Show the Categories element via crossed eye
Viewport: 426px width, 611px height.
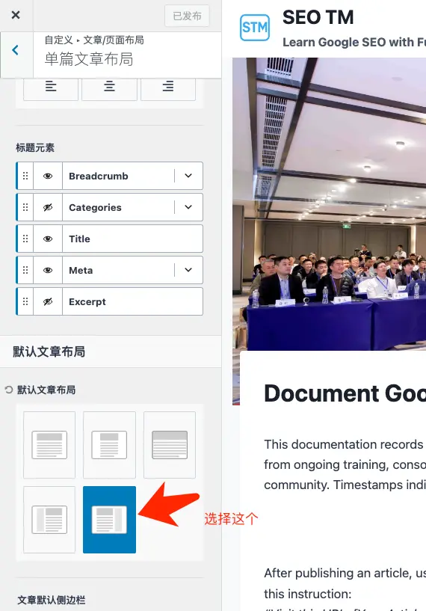[48, 207]
